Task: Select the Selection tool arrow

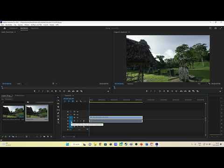Action: [x=58, y=98]
